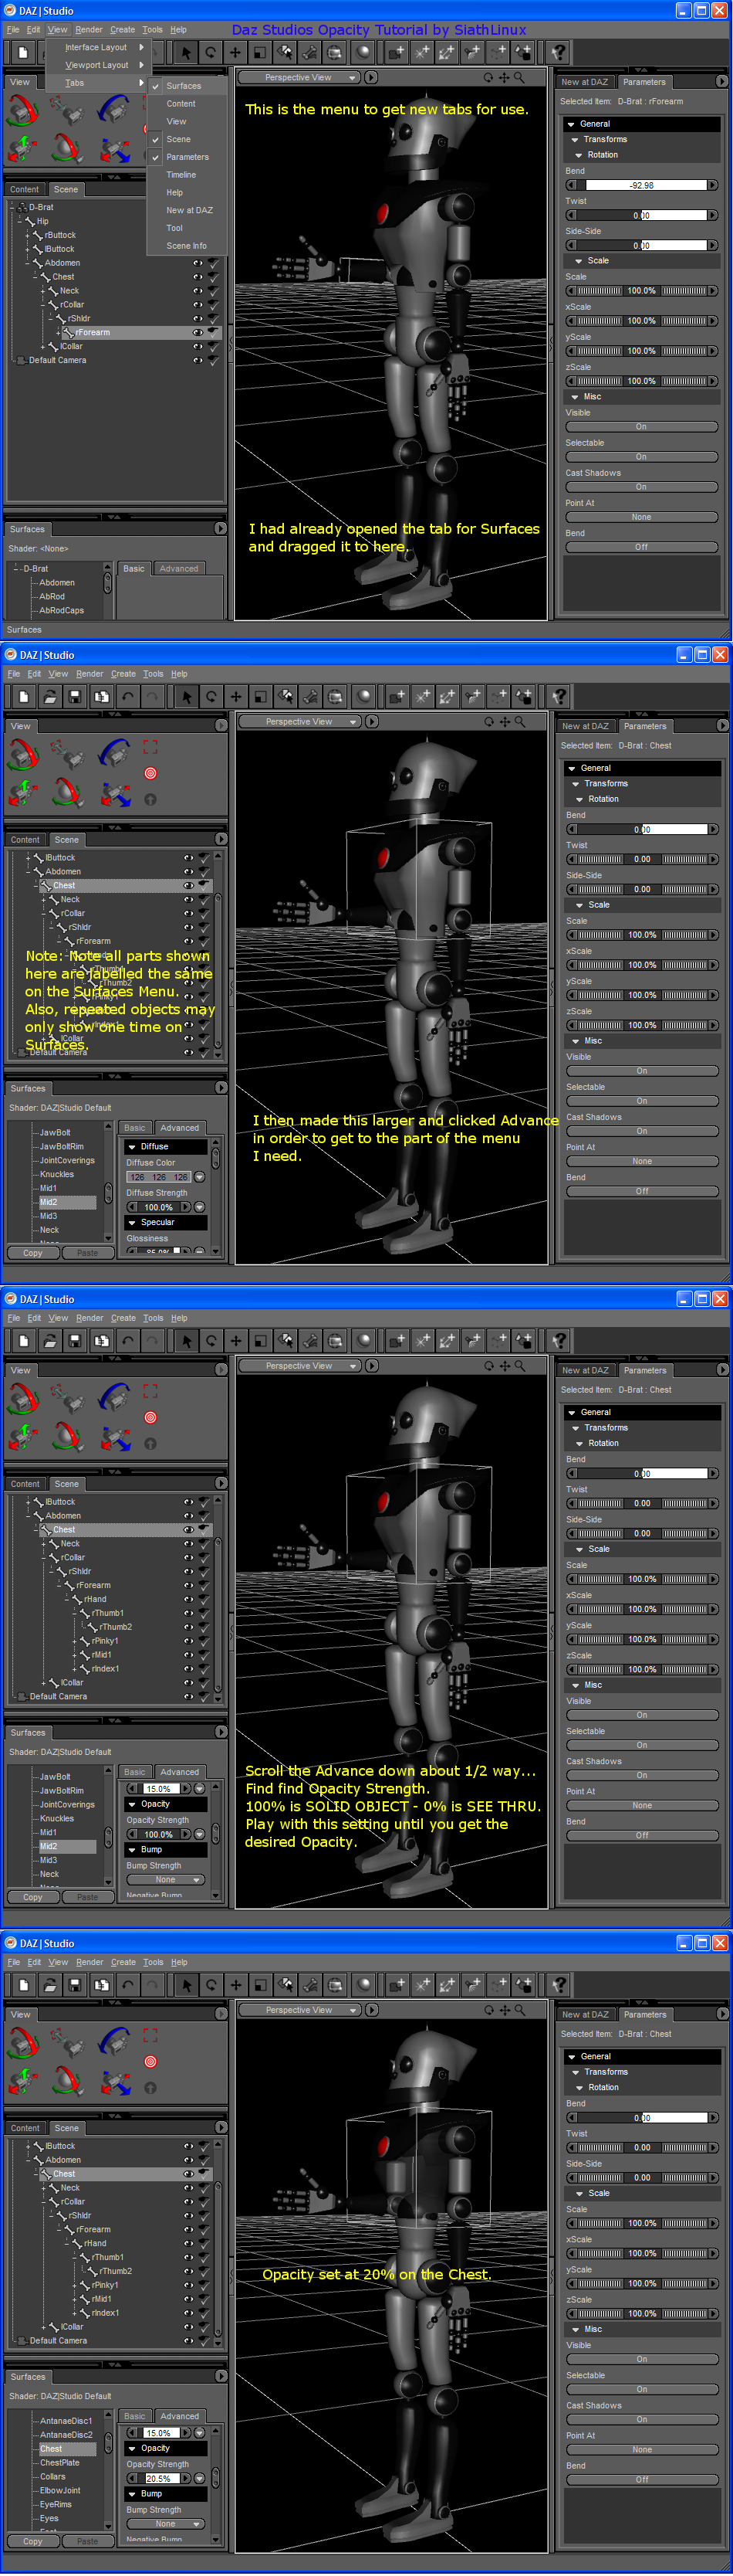Open Bump Strength None dropdown in third window
The image size is (733, 2576).
tap(166, 1879)
